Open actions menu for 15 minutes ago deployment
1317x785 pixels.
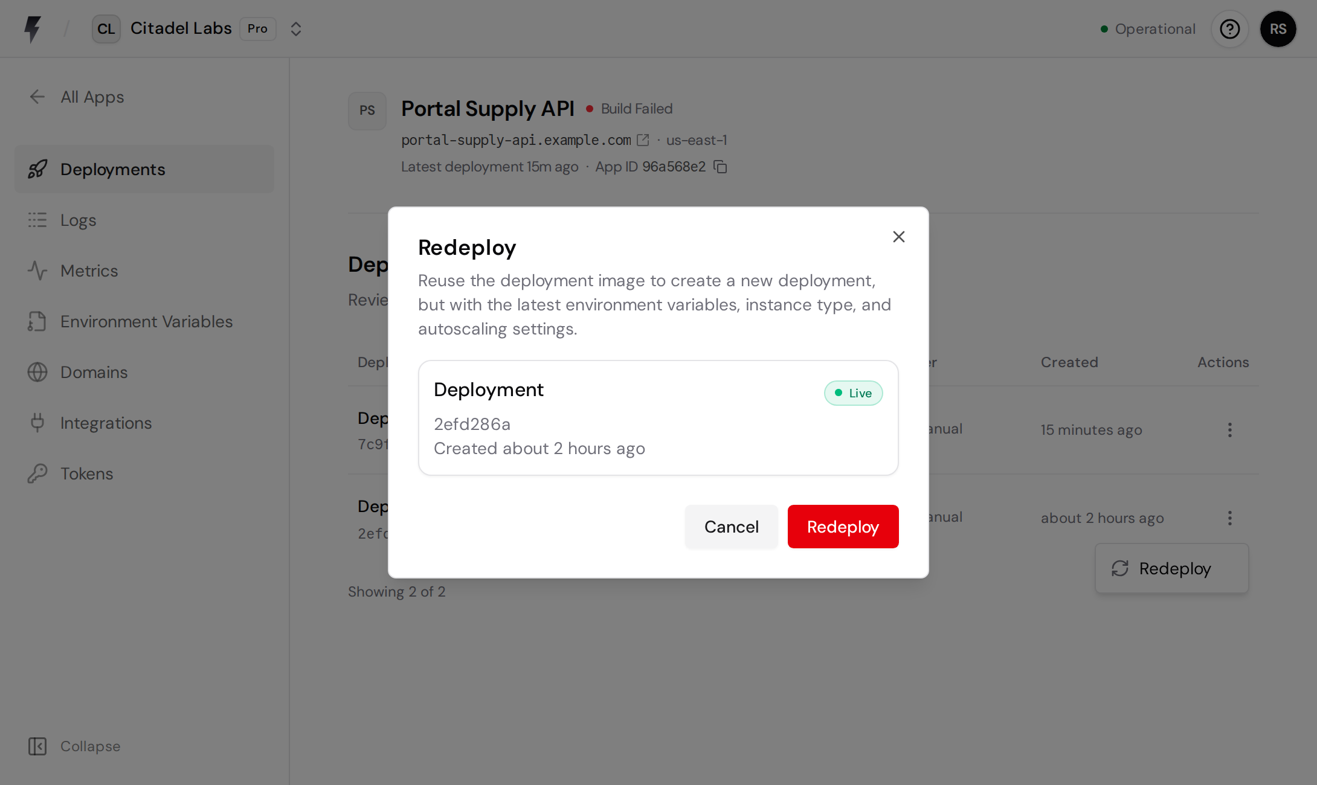coord(1229,430)
